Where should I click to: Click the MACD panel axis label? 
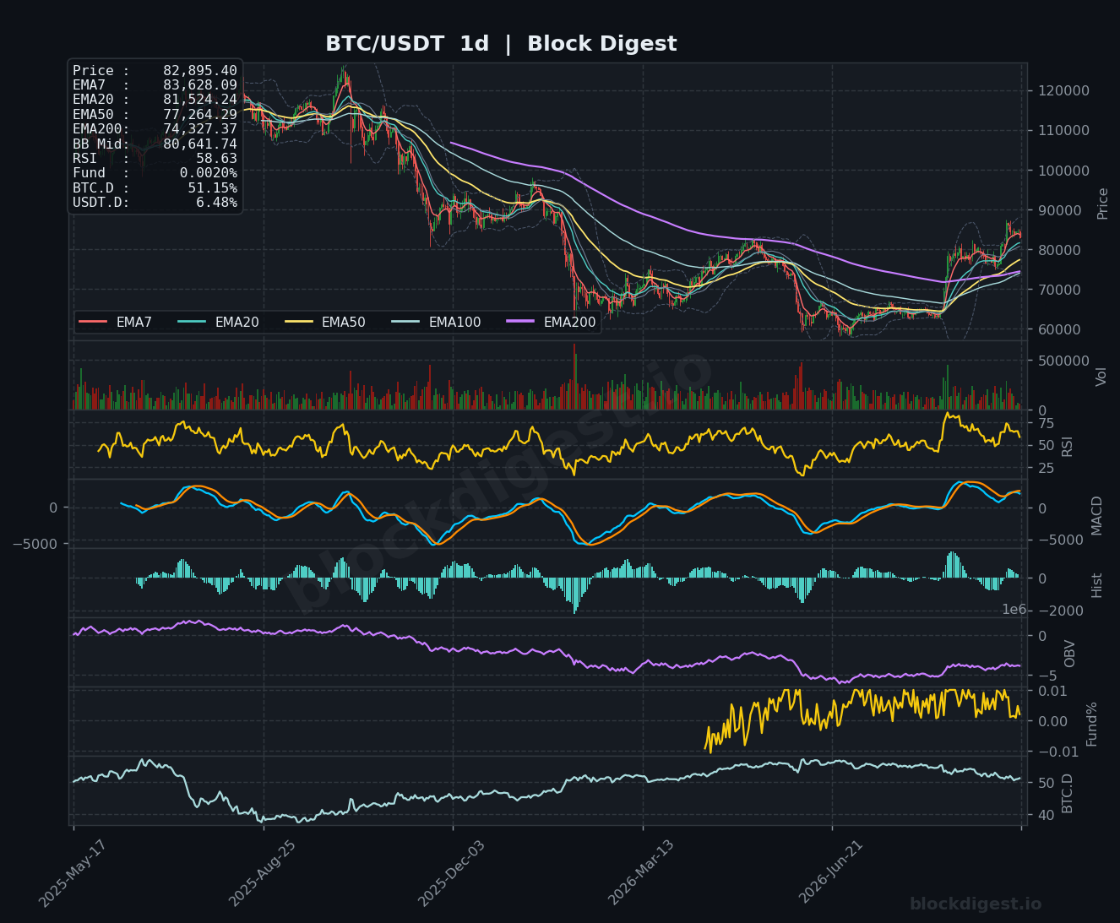click(1097, 515)
